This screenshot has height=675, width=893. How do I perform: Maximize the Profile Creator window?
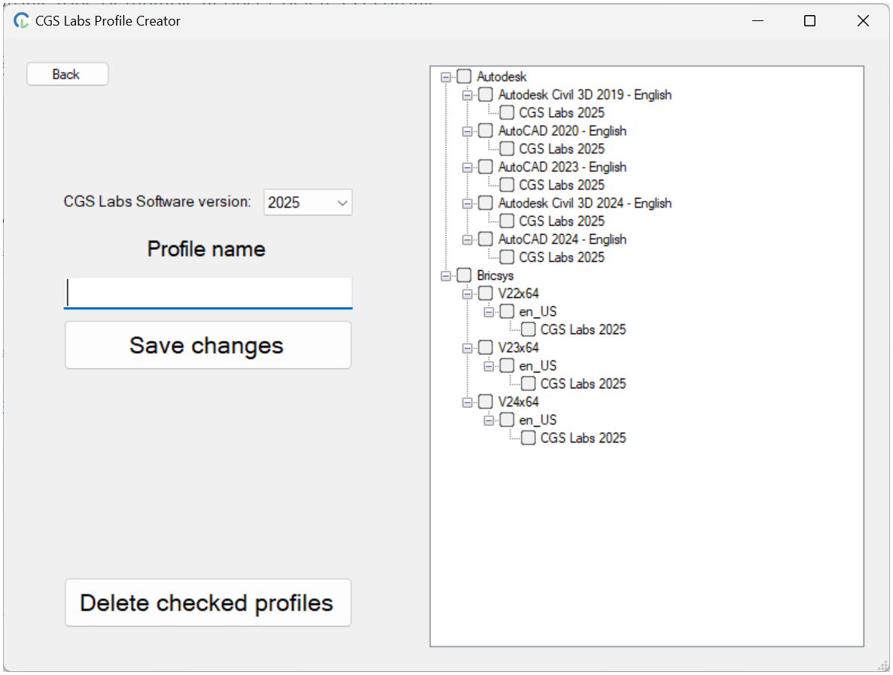point(809,21)
